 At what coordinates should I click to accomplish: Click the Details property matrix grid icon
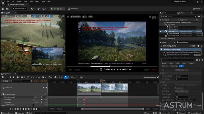pos(197,60)
